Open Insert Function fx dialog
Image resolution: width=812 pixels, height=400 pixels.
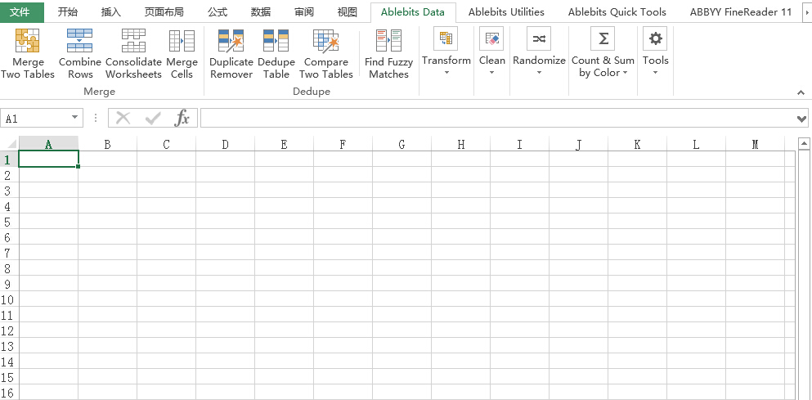click(182, 118)
